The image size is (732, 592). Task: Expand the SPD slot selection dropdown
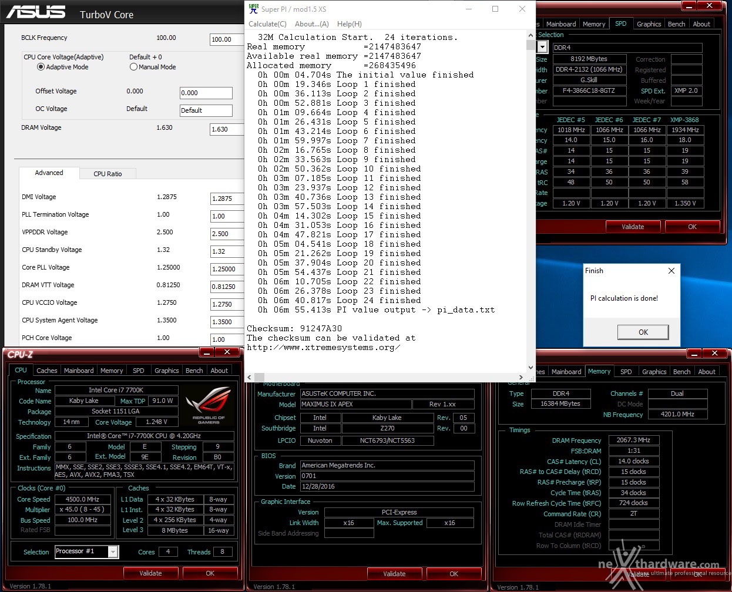pyautogui.click(x=543, y=48)
